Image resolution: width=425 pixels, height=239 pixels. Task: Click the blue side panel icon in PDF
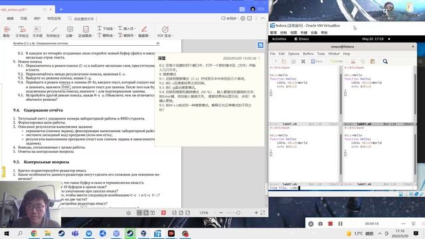(x=260, y=45)
